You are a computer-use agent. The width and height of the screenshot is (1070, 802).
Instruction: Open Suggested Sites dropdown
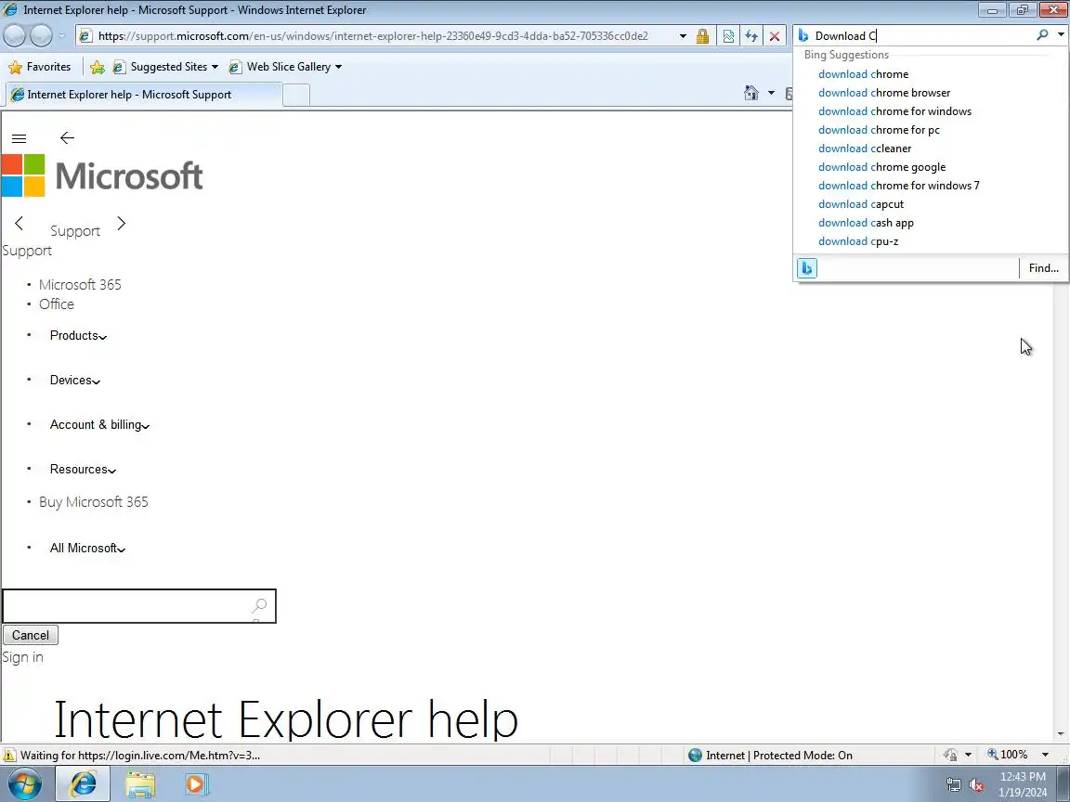(x=166, y=67)
